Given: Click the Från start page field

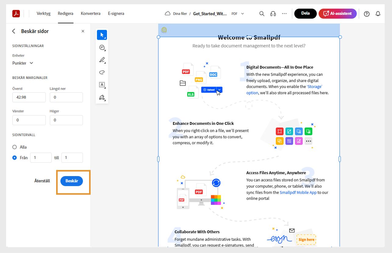Looking at the screenshot, I should 41,158.
